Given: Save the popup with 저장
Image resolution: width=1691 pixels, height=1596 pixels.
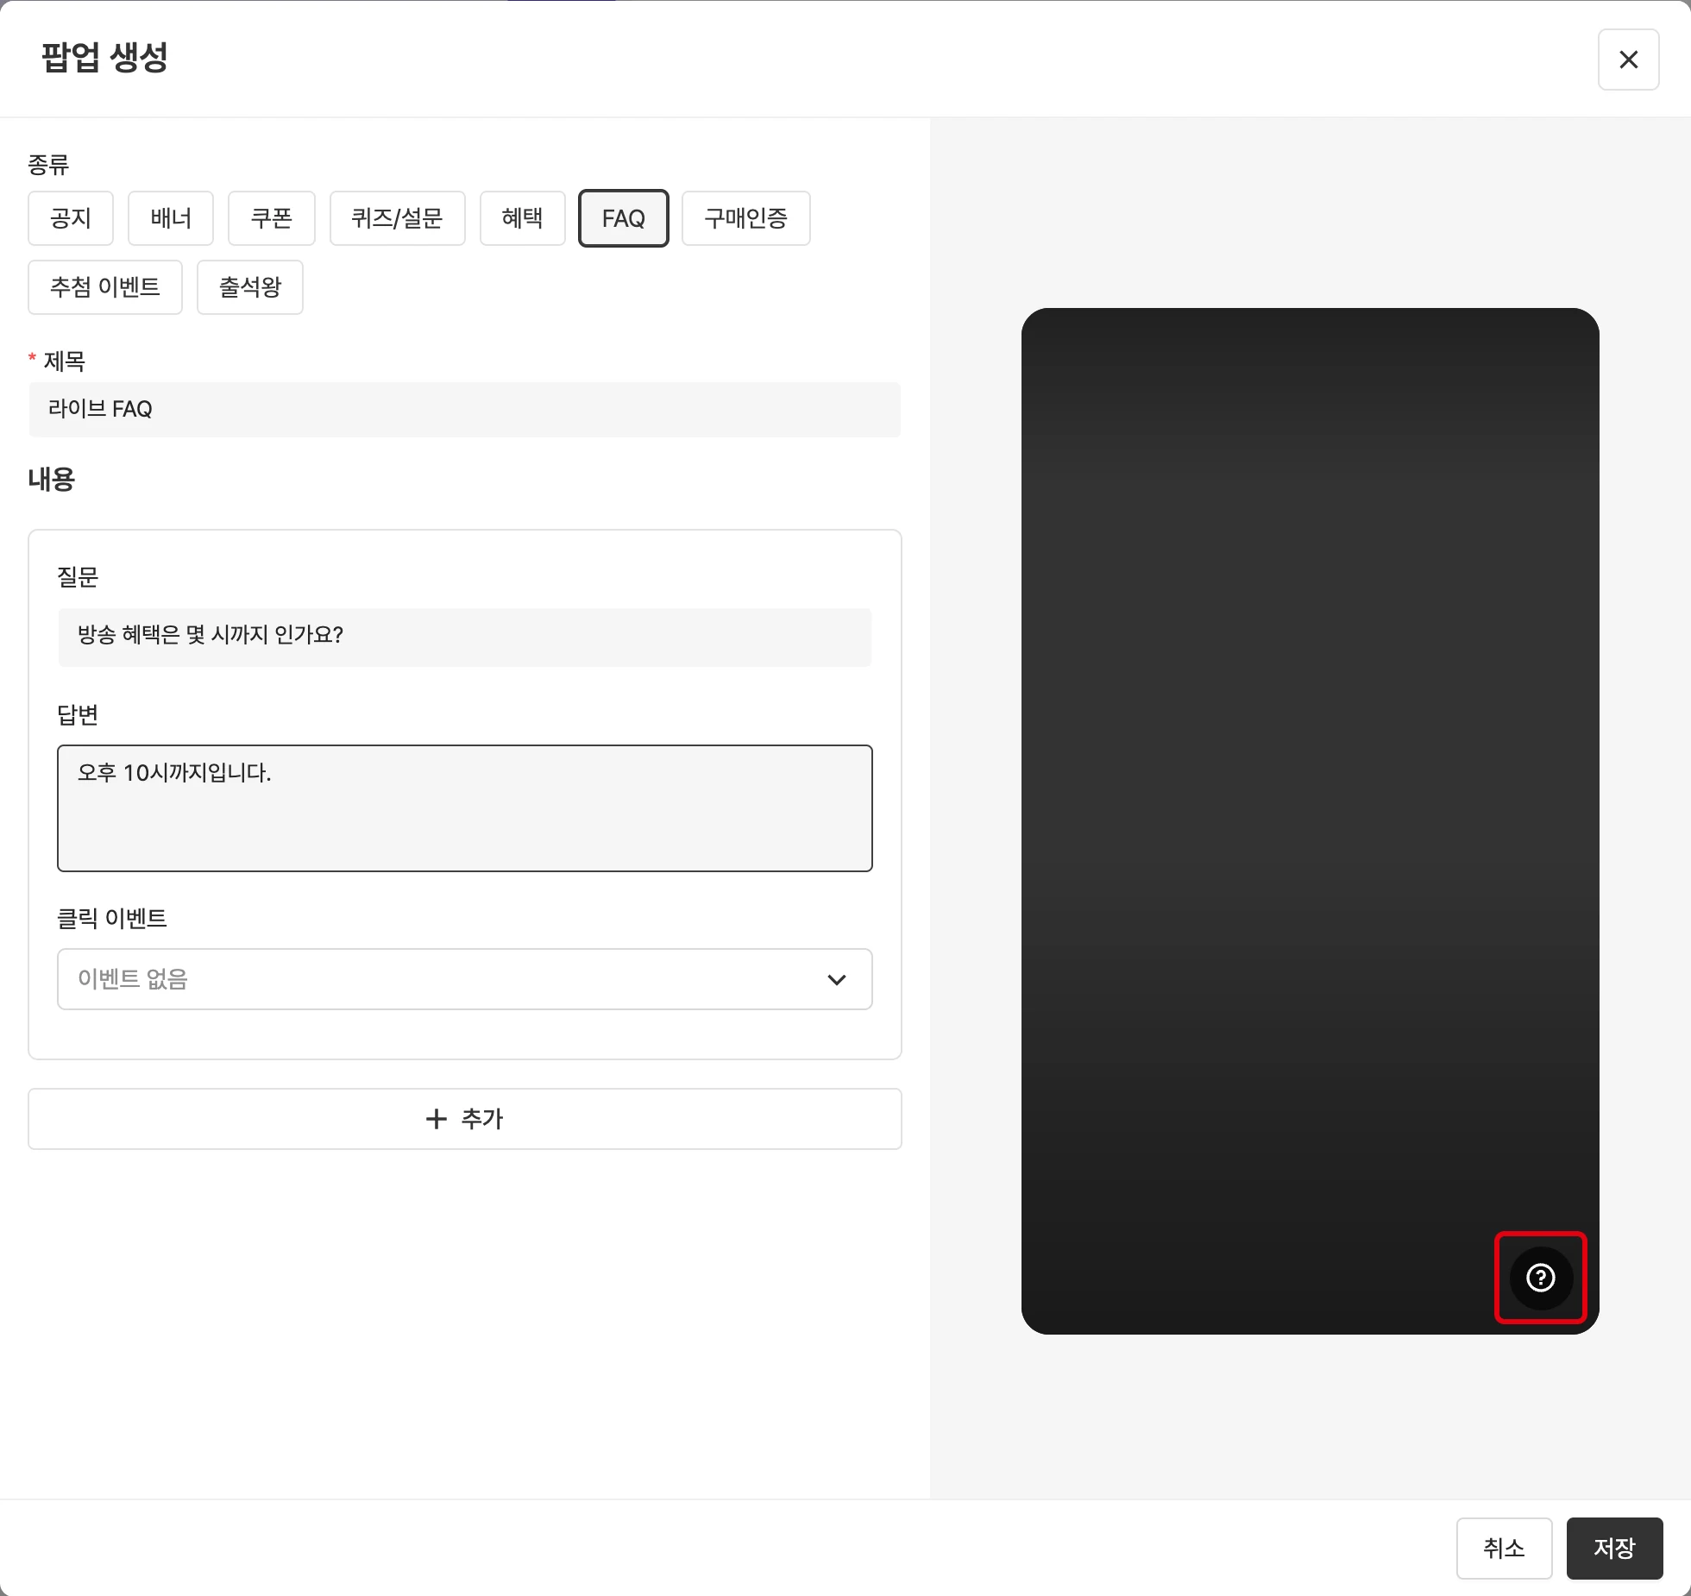Looking at the screenshot, I should (1614, 1549).
